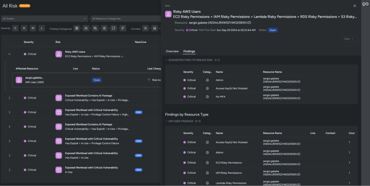Image resolution: width=370 pixels, height=186 pixels.
Task: Click the Last Changed column header
Action: (x=154, y=69)
